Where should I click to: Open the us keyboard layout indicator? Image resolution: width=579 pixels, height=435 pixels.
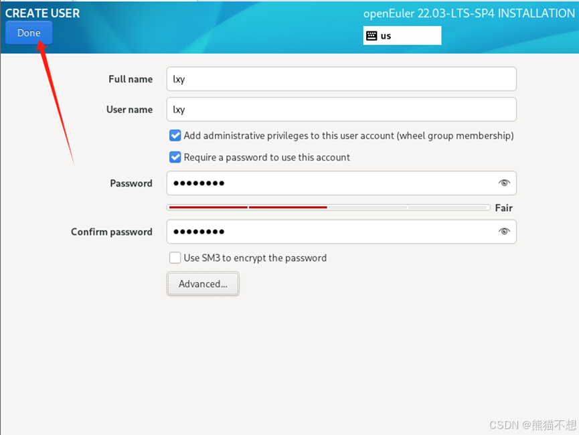[402, 35]
